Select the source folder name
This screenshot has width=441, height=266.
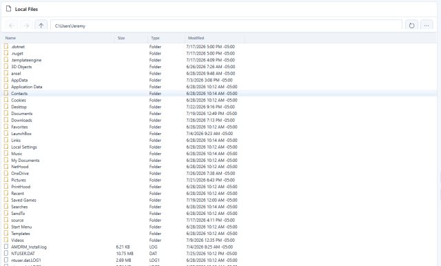pos(17,220)
